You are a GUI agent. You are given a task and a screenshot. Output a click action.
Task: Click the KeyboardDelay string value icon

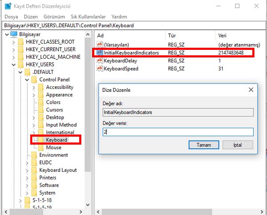coord(100,61)
